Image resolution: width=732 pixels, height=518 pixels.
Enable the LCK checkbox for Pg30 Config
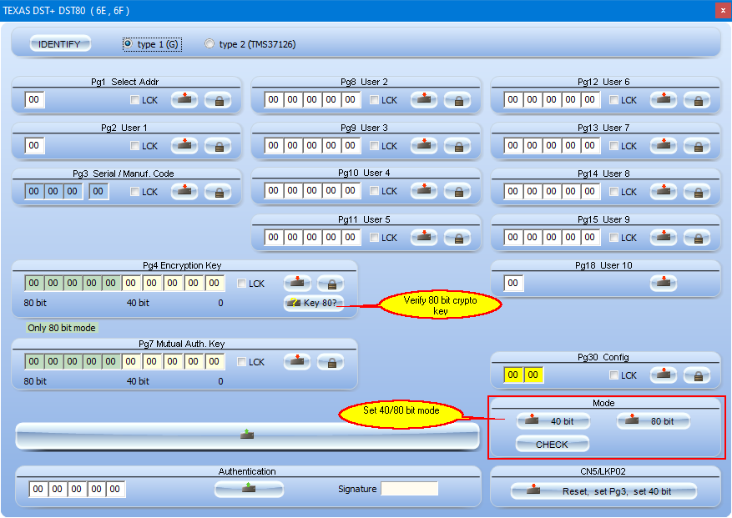point(613,375)
